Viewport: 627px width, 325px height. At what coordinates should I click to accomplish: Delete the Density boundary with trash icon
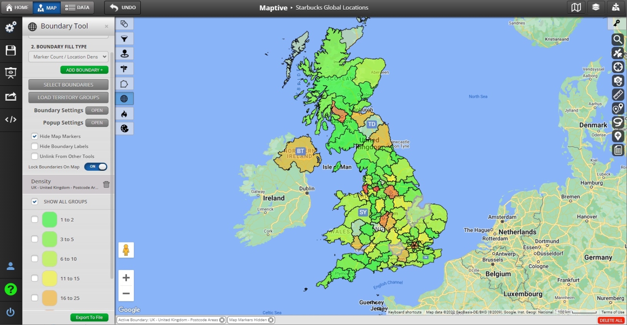coord(106,185)
